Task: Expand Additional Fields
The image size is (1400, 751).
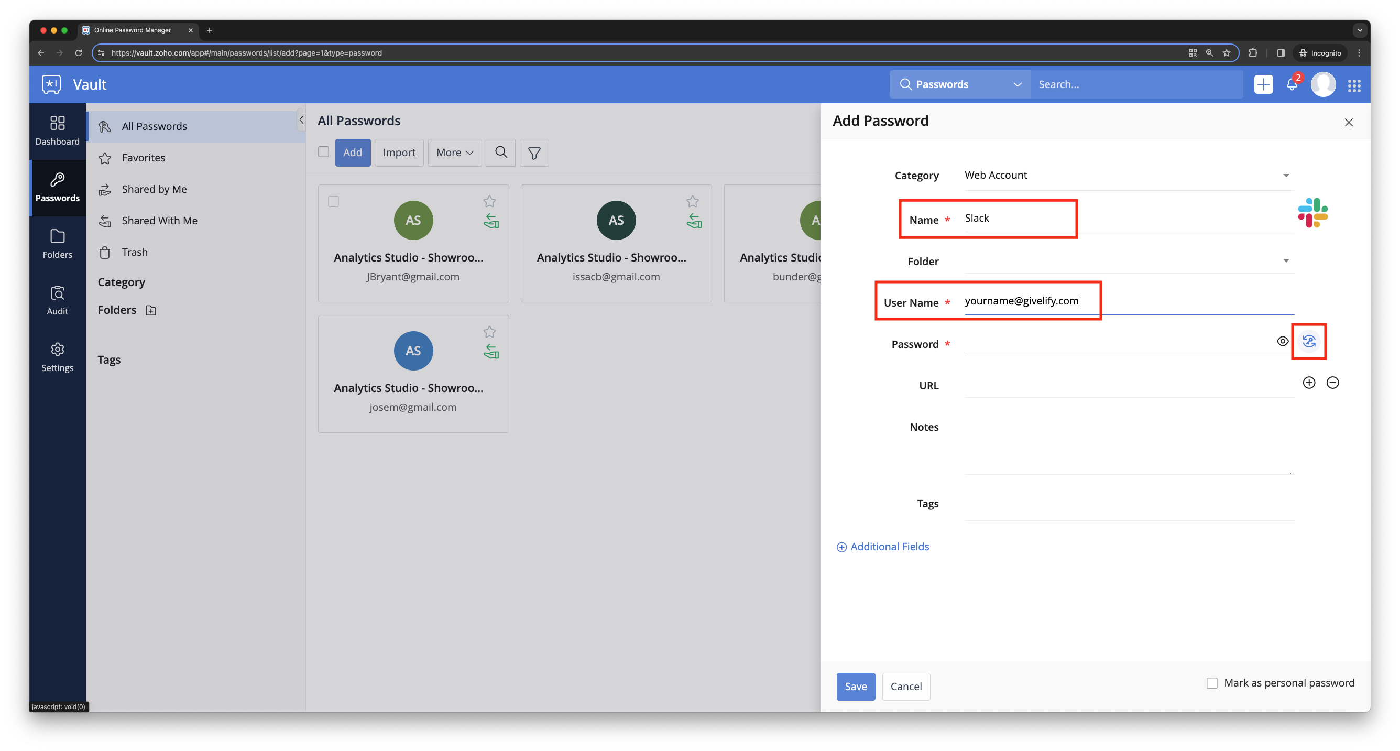Action: pyautogui.click(x=883, y=547)
